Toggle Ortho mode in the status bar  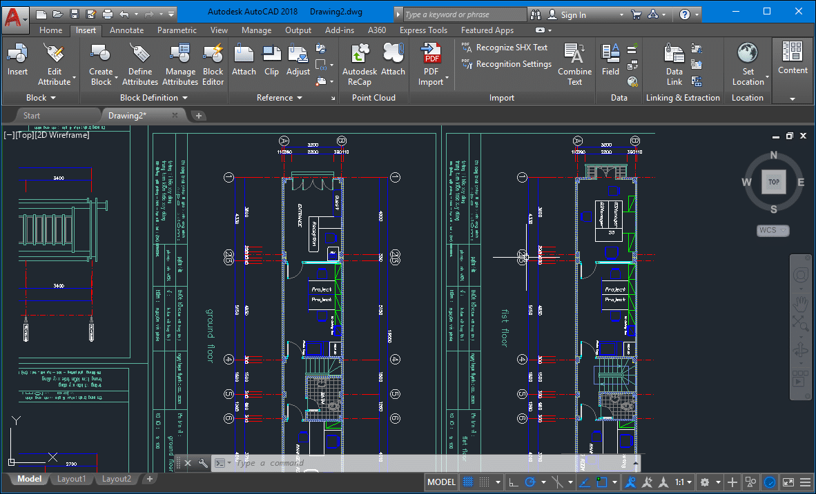coord(513,482)
